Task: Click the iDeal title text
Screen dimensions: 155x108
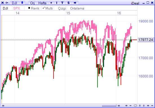Action: (x=135, y=3)
